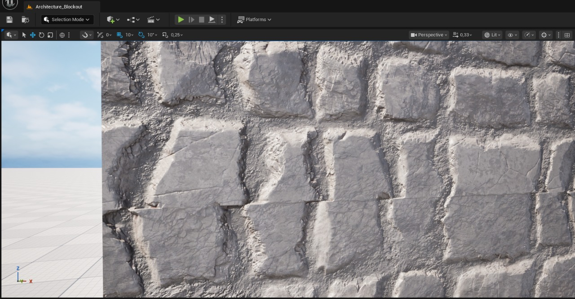The height and width of the screenshot is (299, 575).
Task: Open the grid snap size 10 dropdown
Action: [x=129, y=35]
